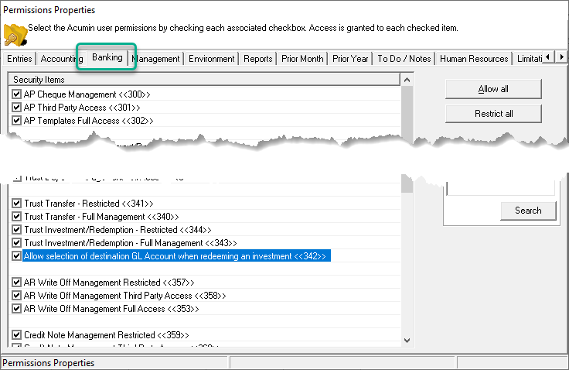The image size is (569, 370).
Task: Select the highlighted 'Allow selection of destination GL Account' row text
Action: 176,256
